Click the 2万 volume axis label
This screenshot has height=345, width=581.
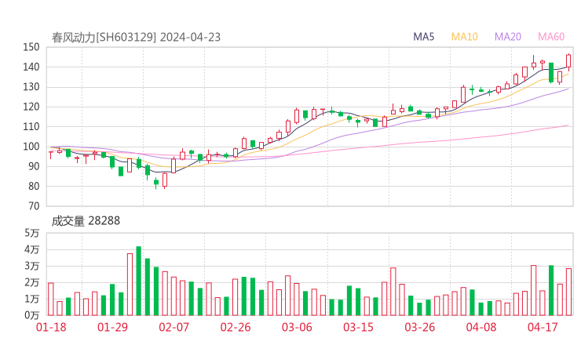[32, 283]
